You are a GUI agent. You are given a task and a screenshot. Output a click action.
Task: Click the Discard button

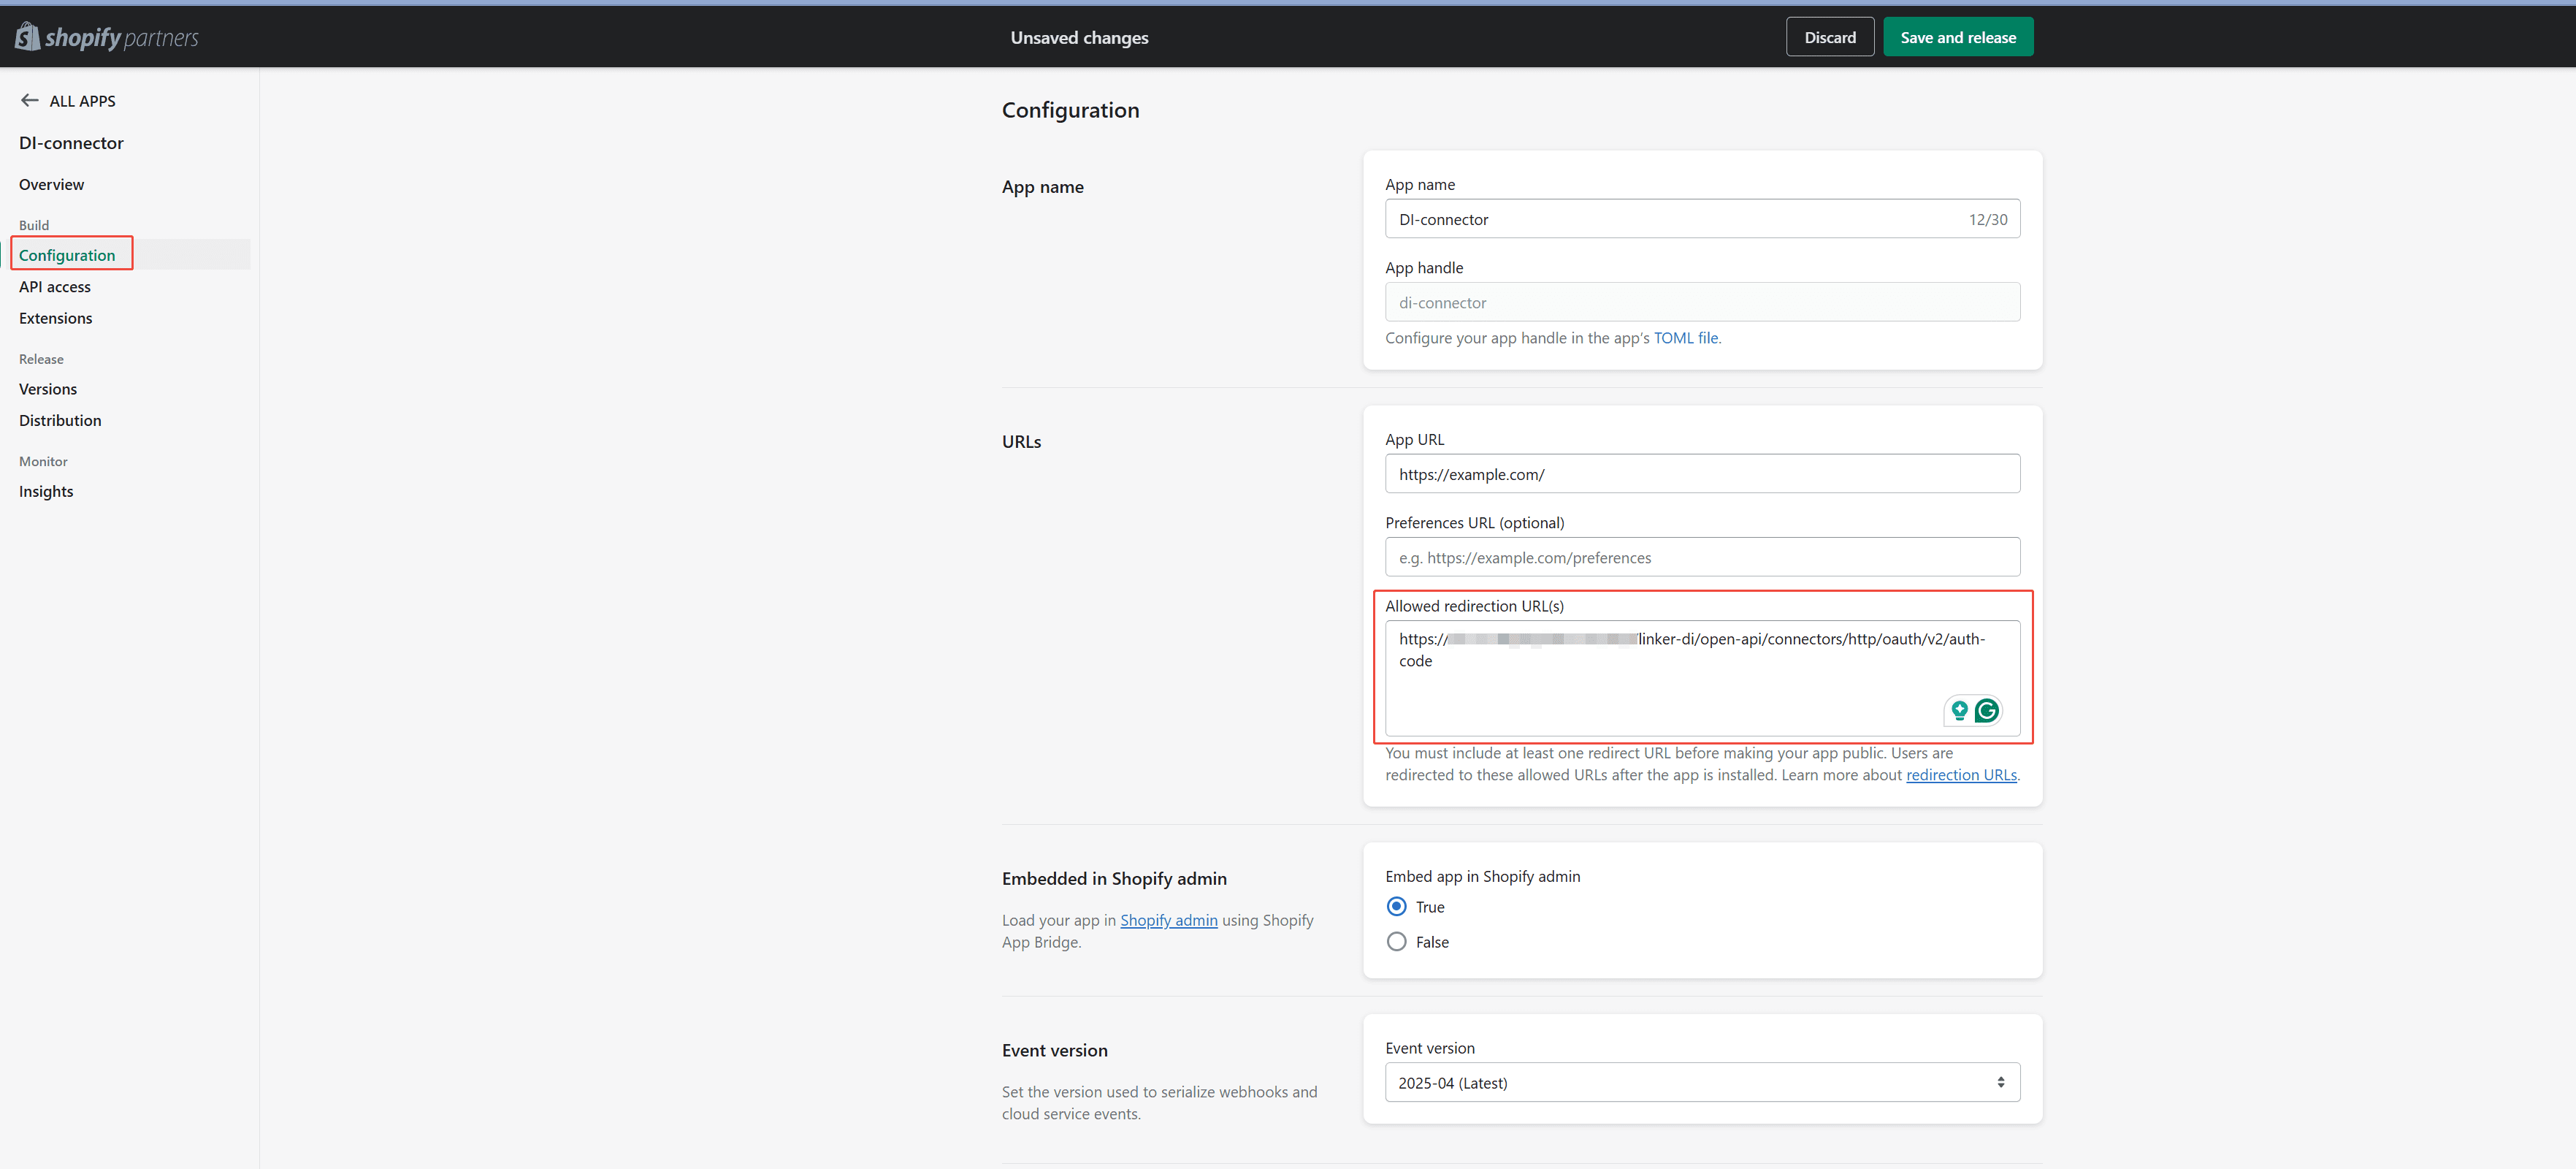pyautogui.click(x=1829, y=37)
